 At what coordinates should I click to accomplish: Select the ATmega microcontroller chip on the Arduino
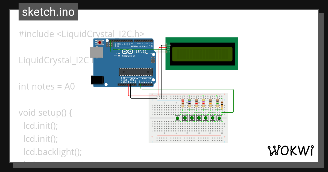(136, 72)
